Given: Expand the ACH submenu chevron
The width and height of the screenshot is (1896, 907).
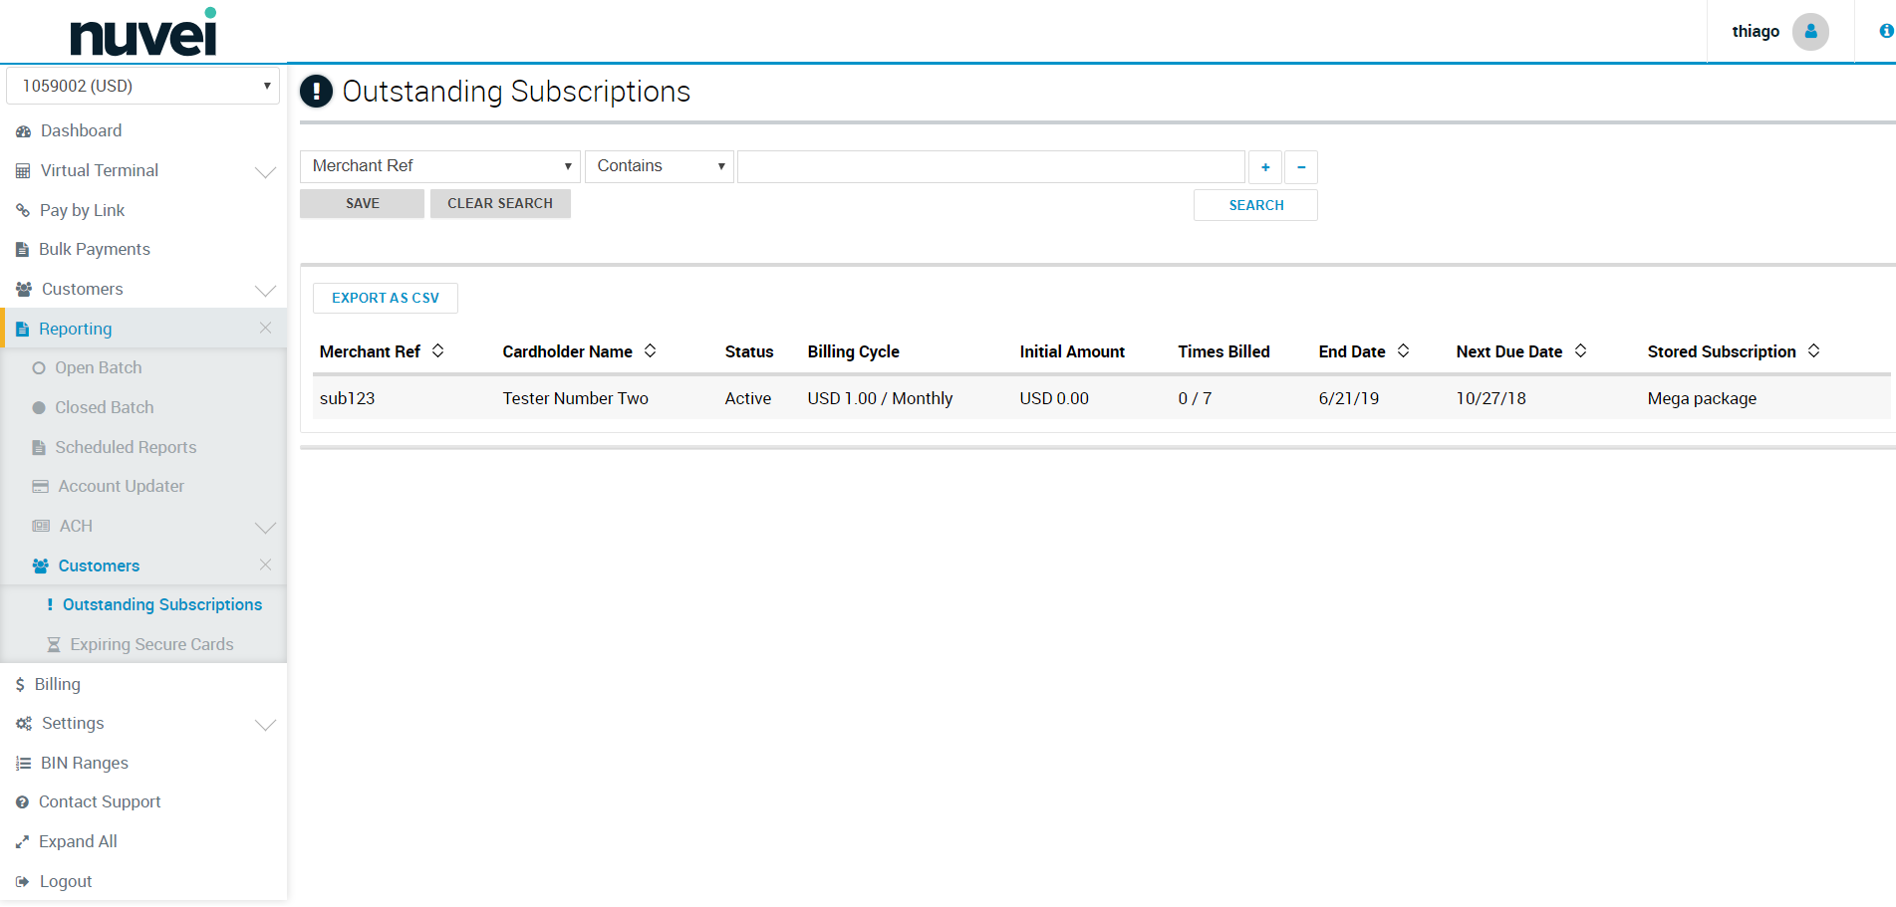Looking at the screenshot, I should click(265, 527).
